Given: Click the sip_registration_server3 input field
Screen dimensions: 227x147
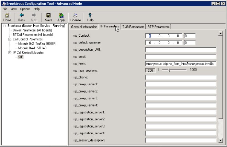Looking at the screenshot, I should pyautogui.click(x=181, y=126).
